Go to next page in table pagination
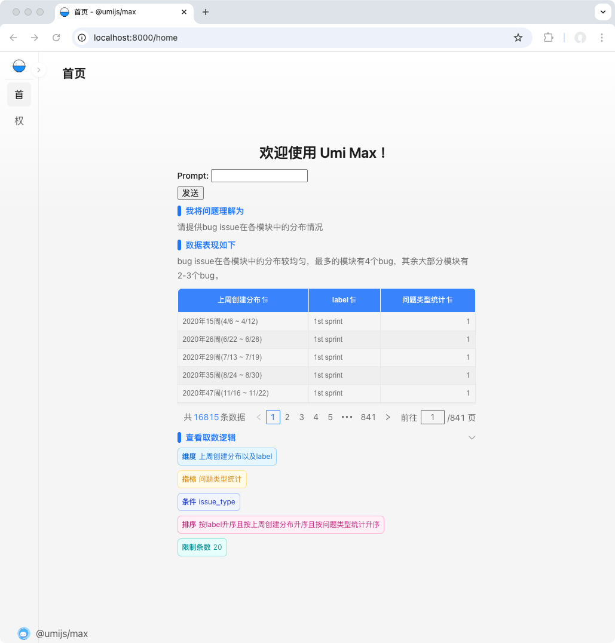The width and height of the screenshot is (615, 643). coord(388,417)
